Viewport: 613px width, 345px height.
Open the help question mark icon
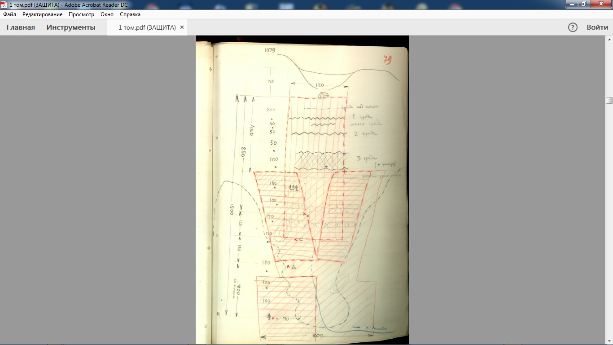573,27
